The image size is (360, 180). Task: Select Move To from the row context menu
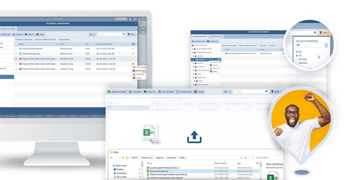(x=139, y=70)
